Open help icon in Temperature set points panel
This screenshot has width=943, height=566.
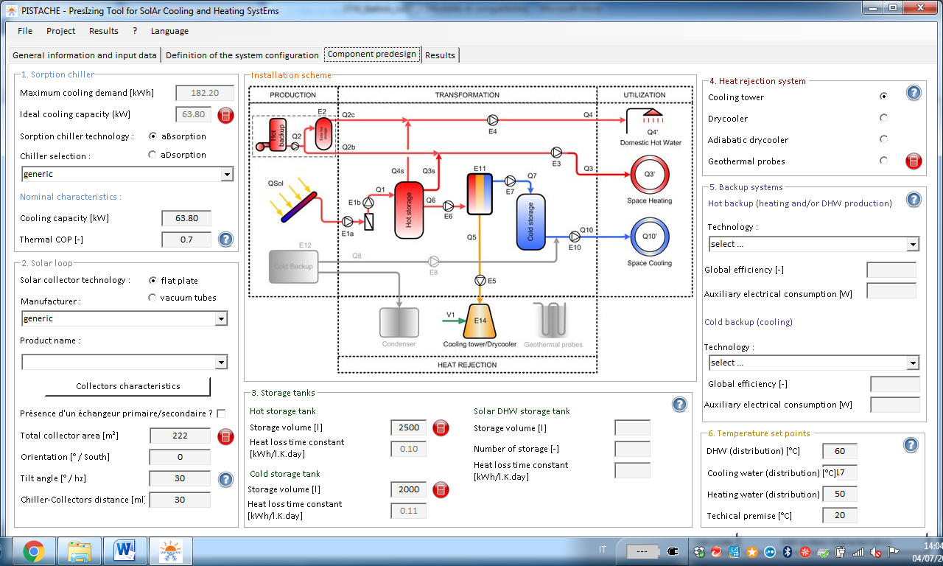point(911,444)
